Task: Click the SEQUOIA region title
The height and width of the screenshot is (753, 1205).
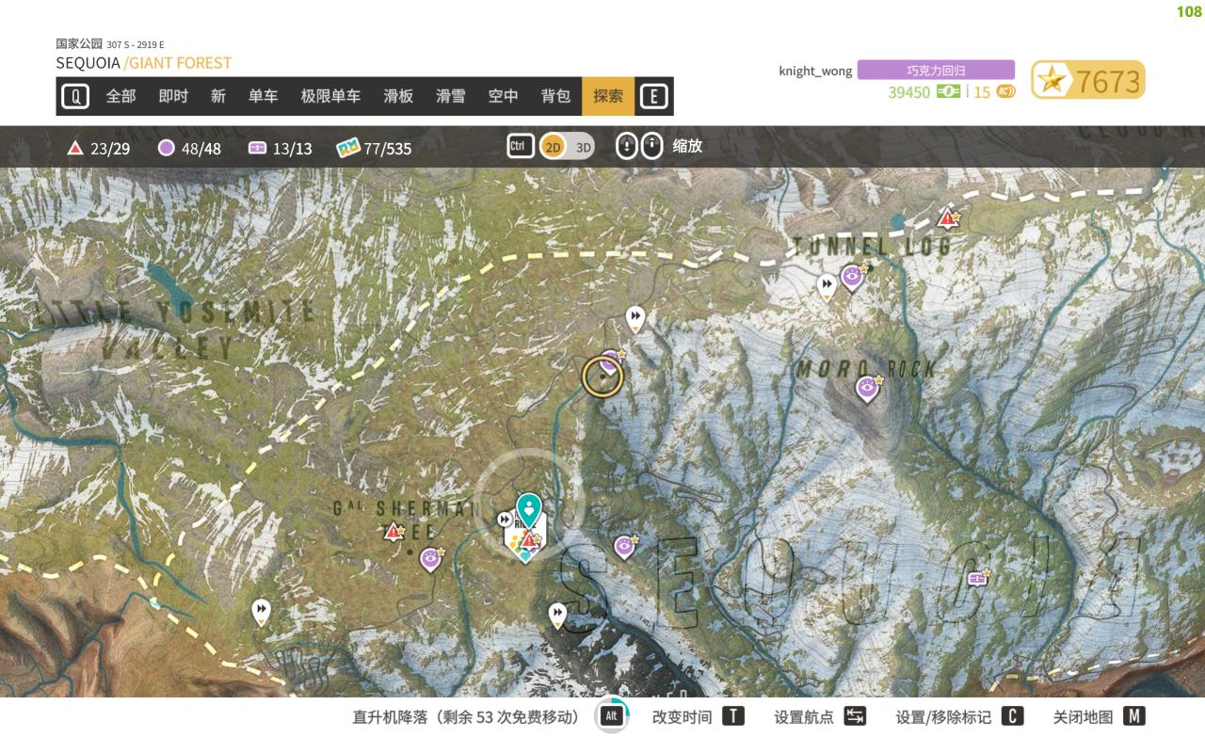Action: point(88,63)
